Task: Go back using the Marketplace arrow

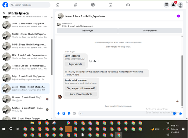Action: point(5,13)
